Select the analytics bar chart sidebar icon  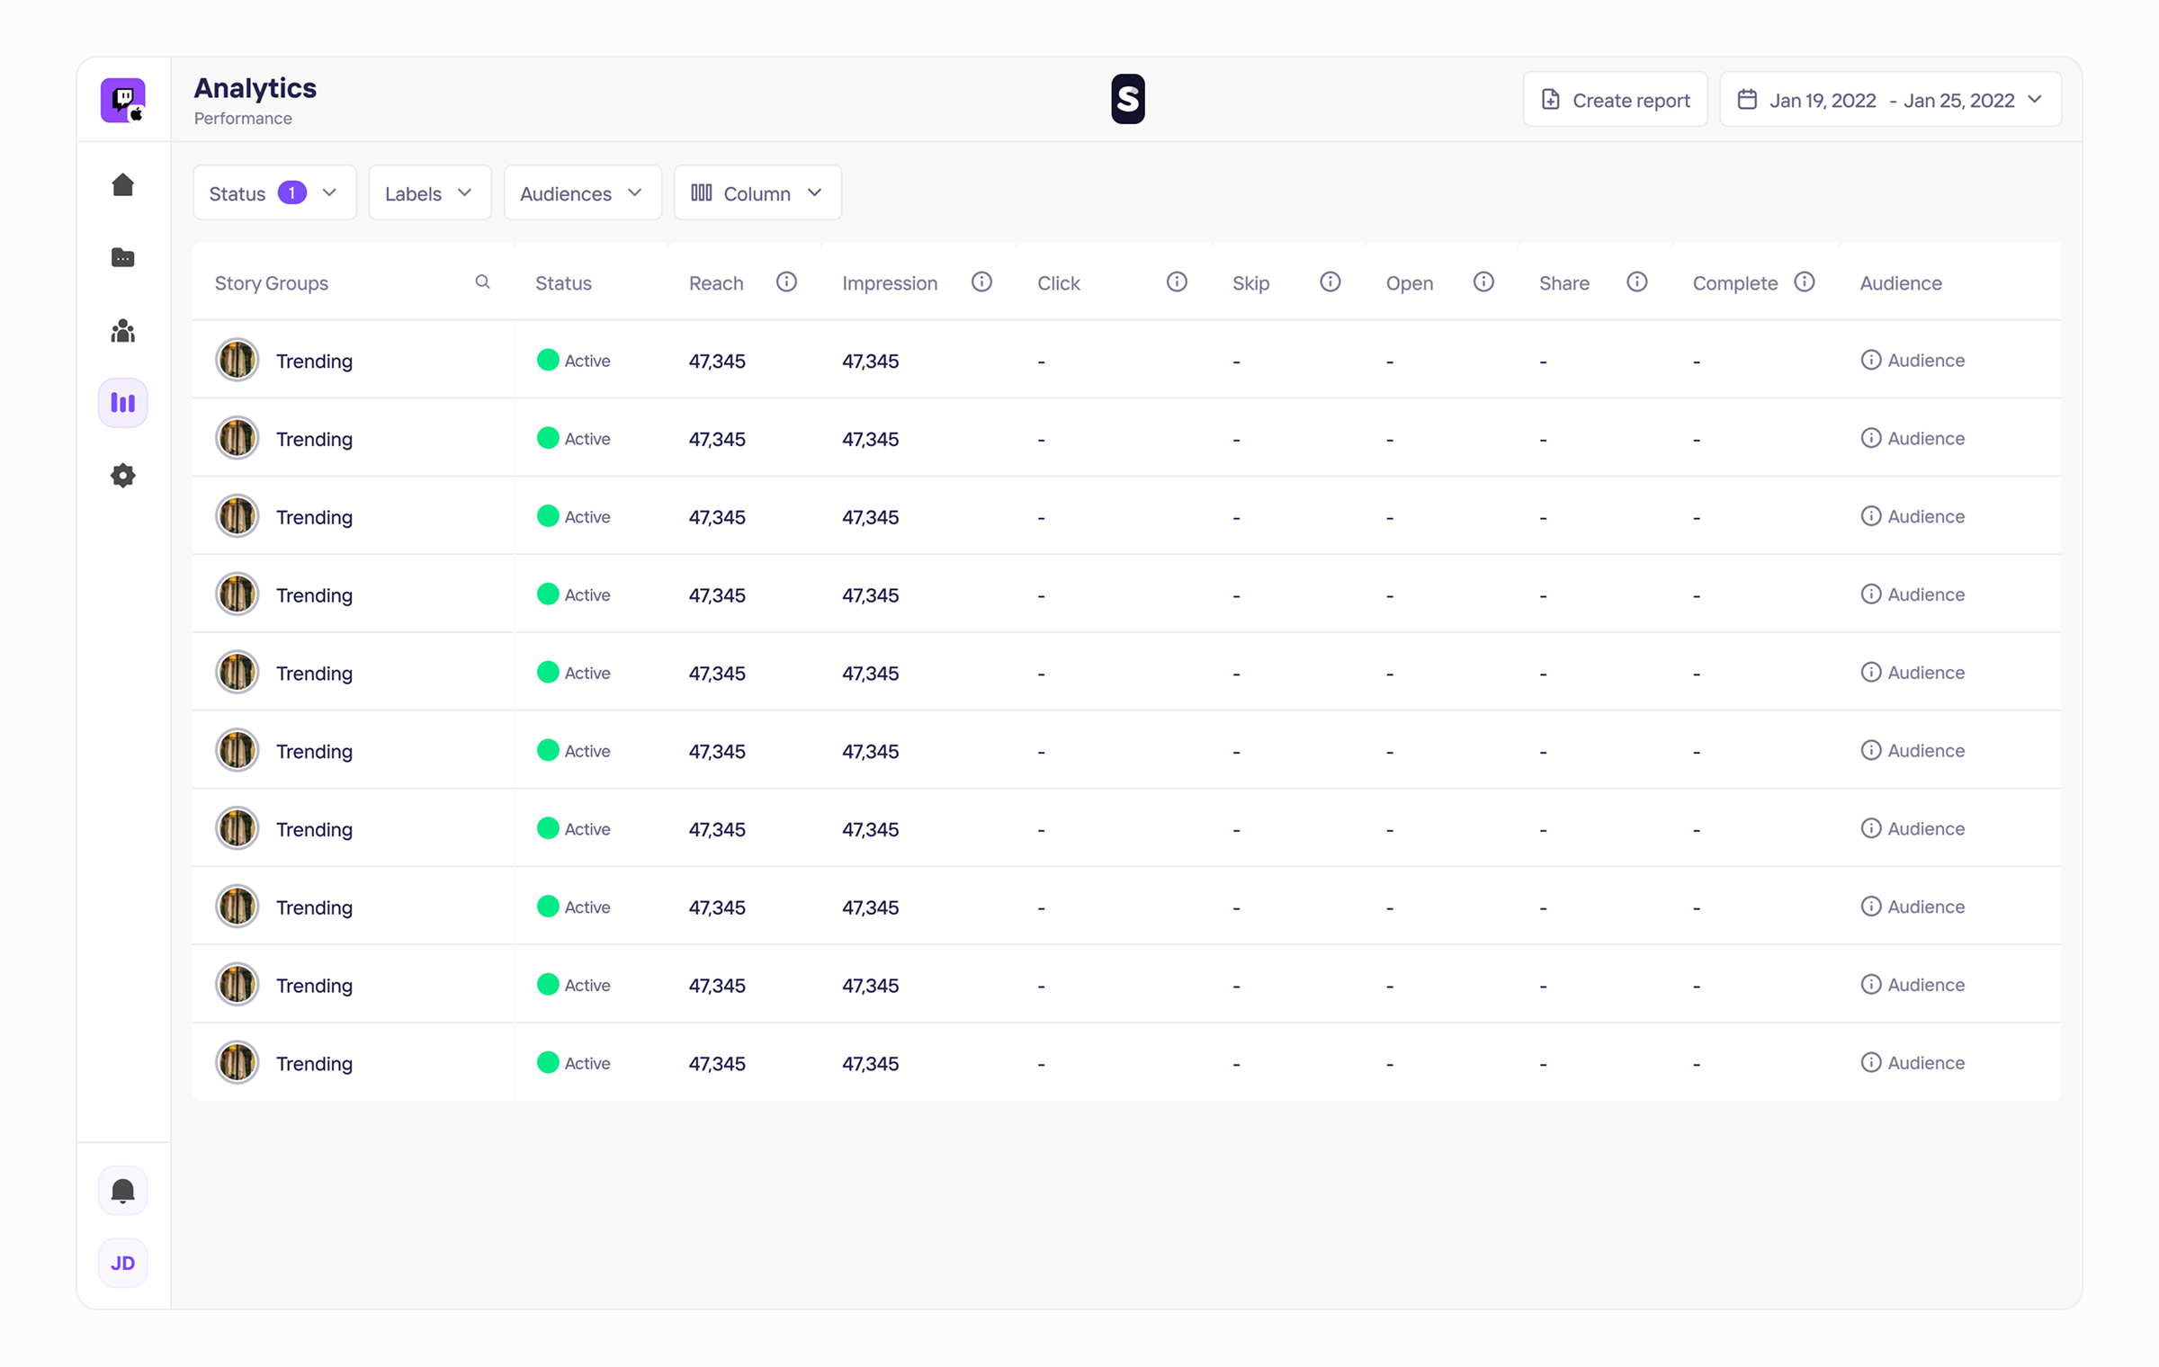[123, 403]
